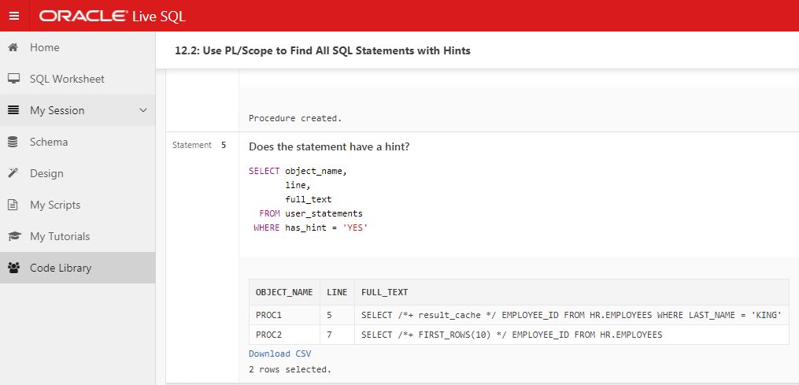
Task: Click the Home house icon
Action: click(x=13, y=47)
